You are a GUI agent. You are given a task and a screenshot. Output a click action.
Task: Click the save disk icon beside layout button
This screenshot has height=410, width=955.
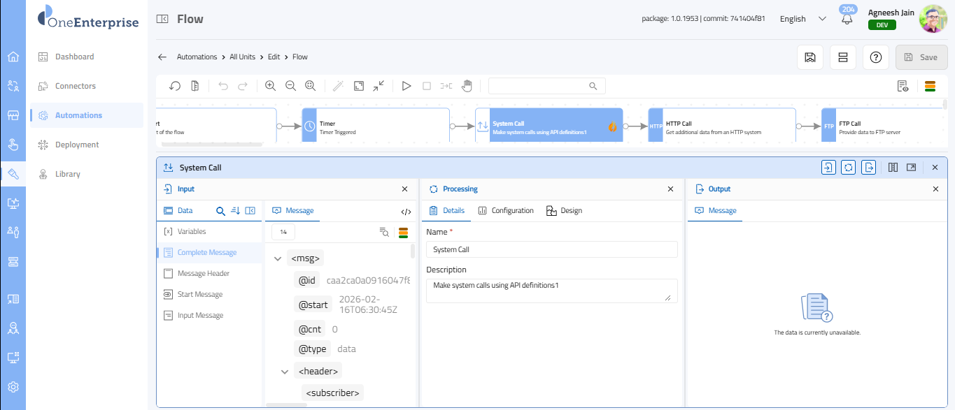click(x=809, y=57)
